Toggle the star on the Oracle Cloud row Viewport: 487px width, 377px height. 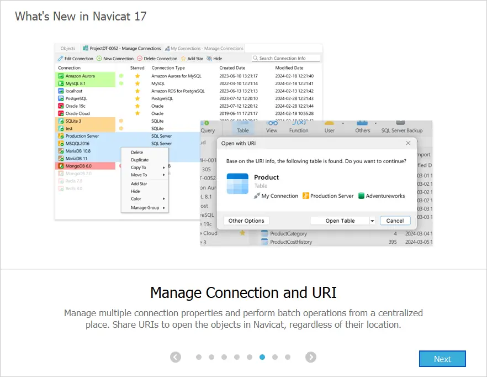(x=137, y=113)
